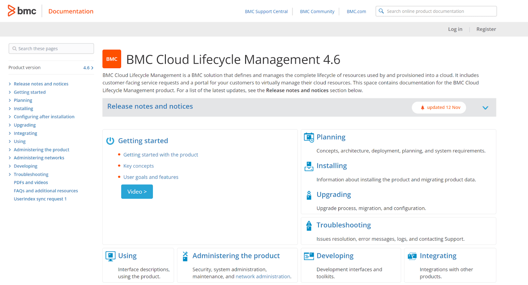Open the Getting started card heading
Screen dimensions: 528x285
tap(143, 141)
